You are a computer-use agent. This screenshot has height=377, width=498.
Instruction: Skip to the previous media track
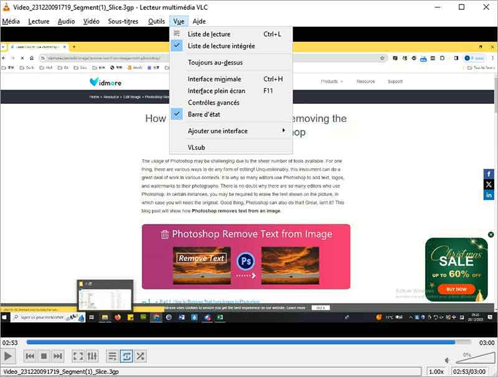(x=29, y=356)
